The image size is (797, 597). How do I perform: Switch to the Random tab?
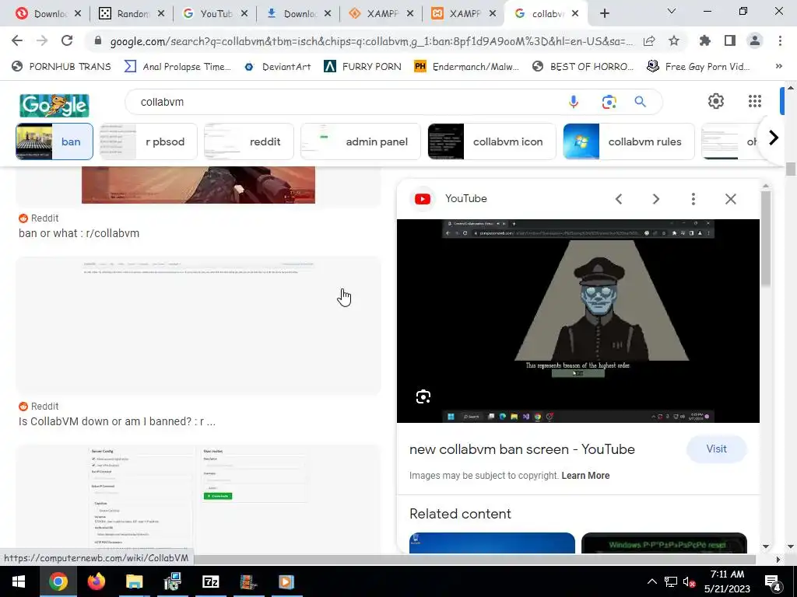point(132,14)
